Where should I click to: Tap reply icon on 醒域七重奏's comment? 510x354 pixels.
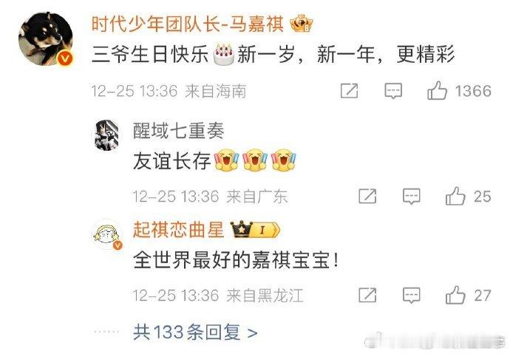pos(412,196)
